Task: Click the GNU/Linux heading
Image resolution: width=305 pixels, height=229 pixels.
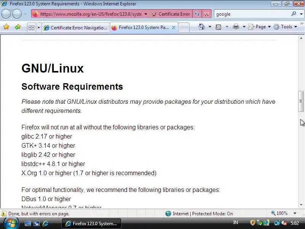Action: (x=53, y=68)
